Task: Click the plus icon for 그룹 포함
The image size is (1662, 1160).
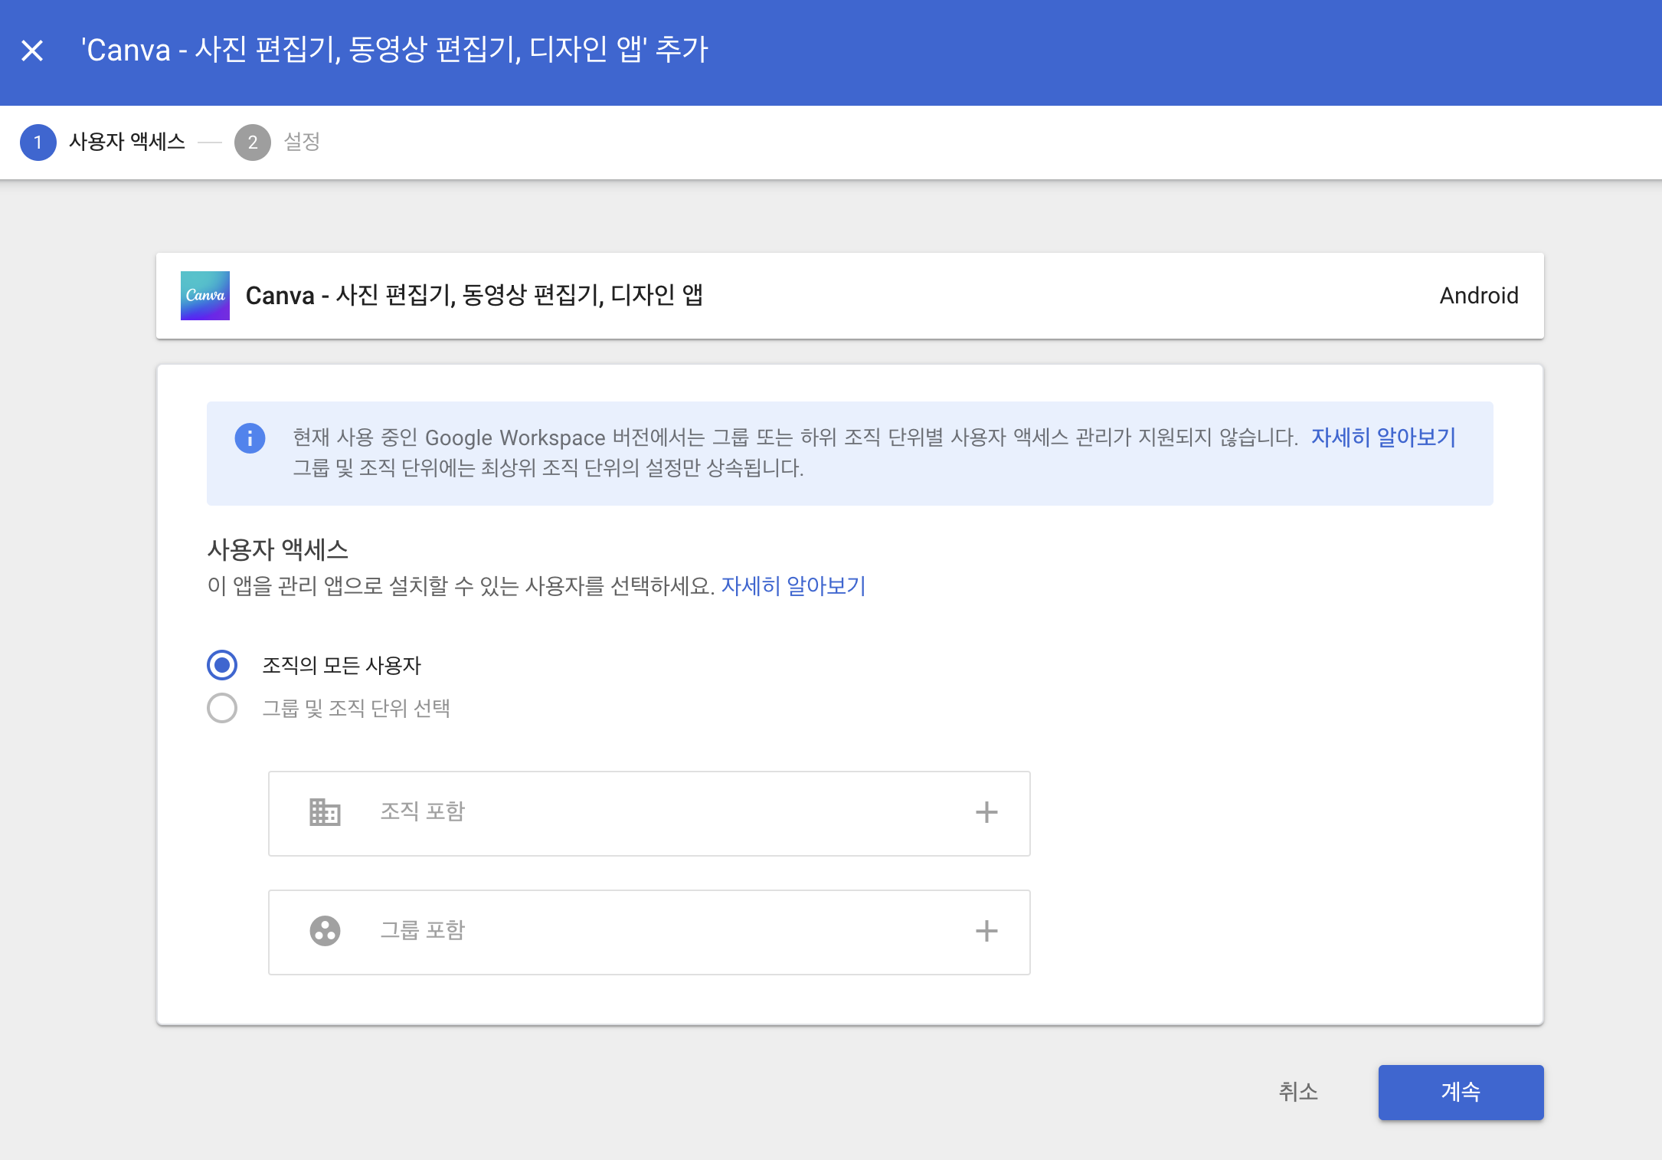Action: (986, 931)
